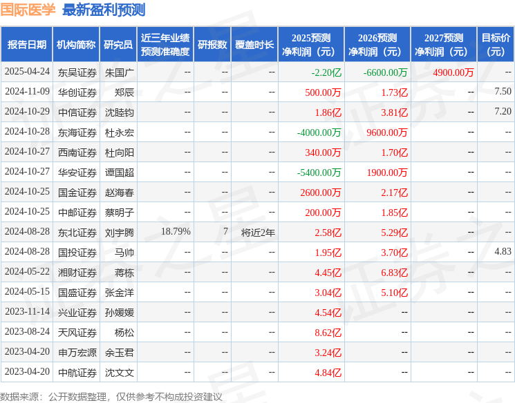This screenshot has width=515, height=403.
Task: Click the 将近2年 coverage duration cell
Action: [258, 233]
